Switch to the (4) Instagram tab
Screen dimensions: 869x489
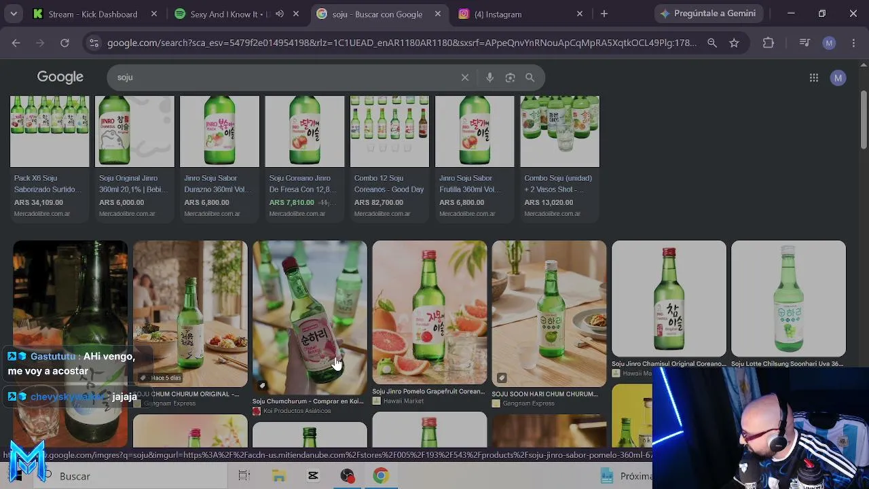pos(519,14)
